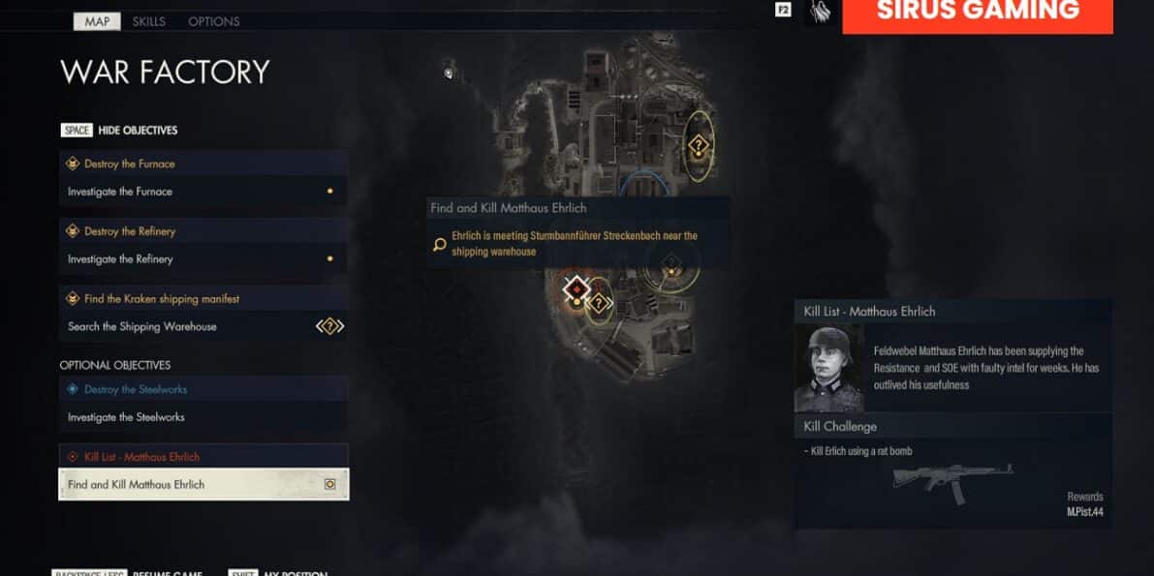Click the question mark marker on the map's upper-right edge

(x=698, y=145)
